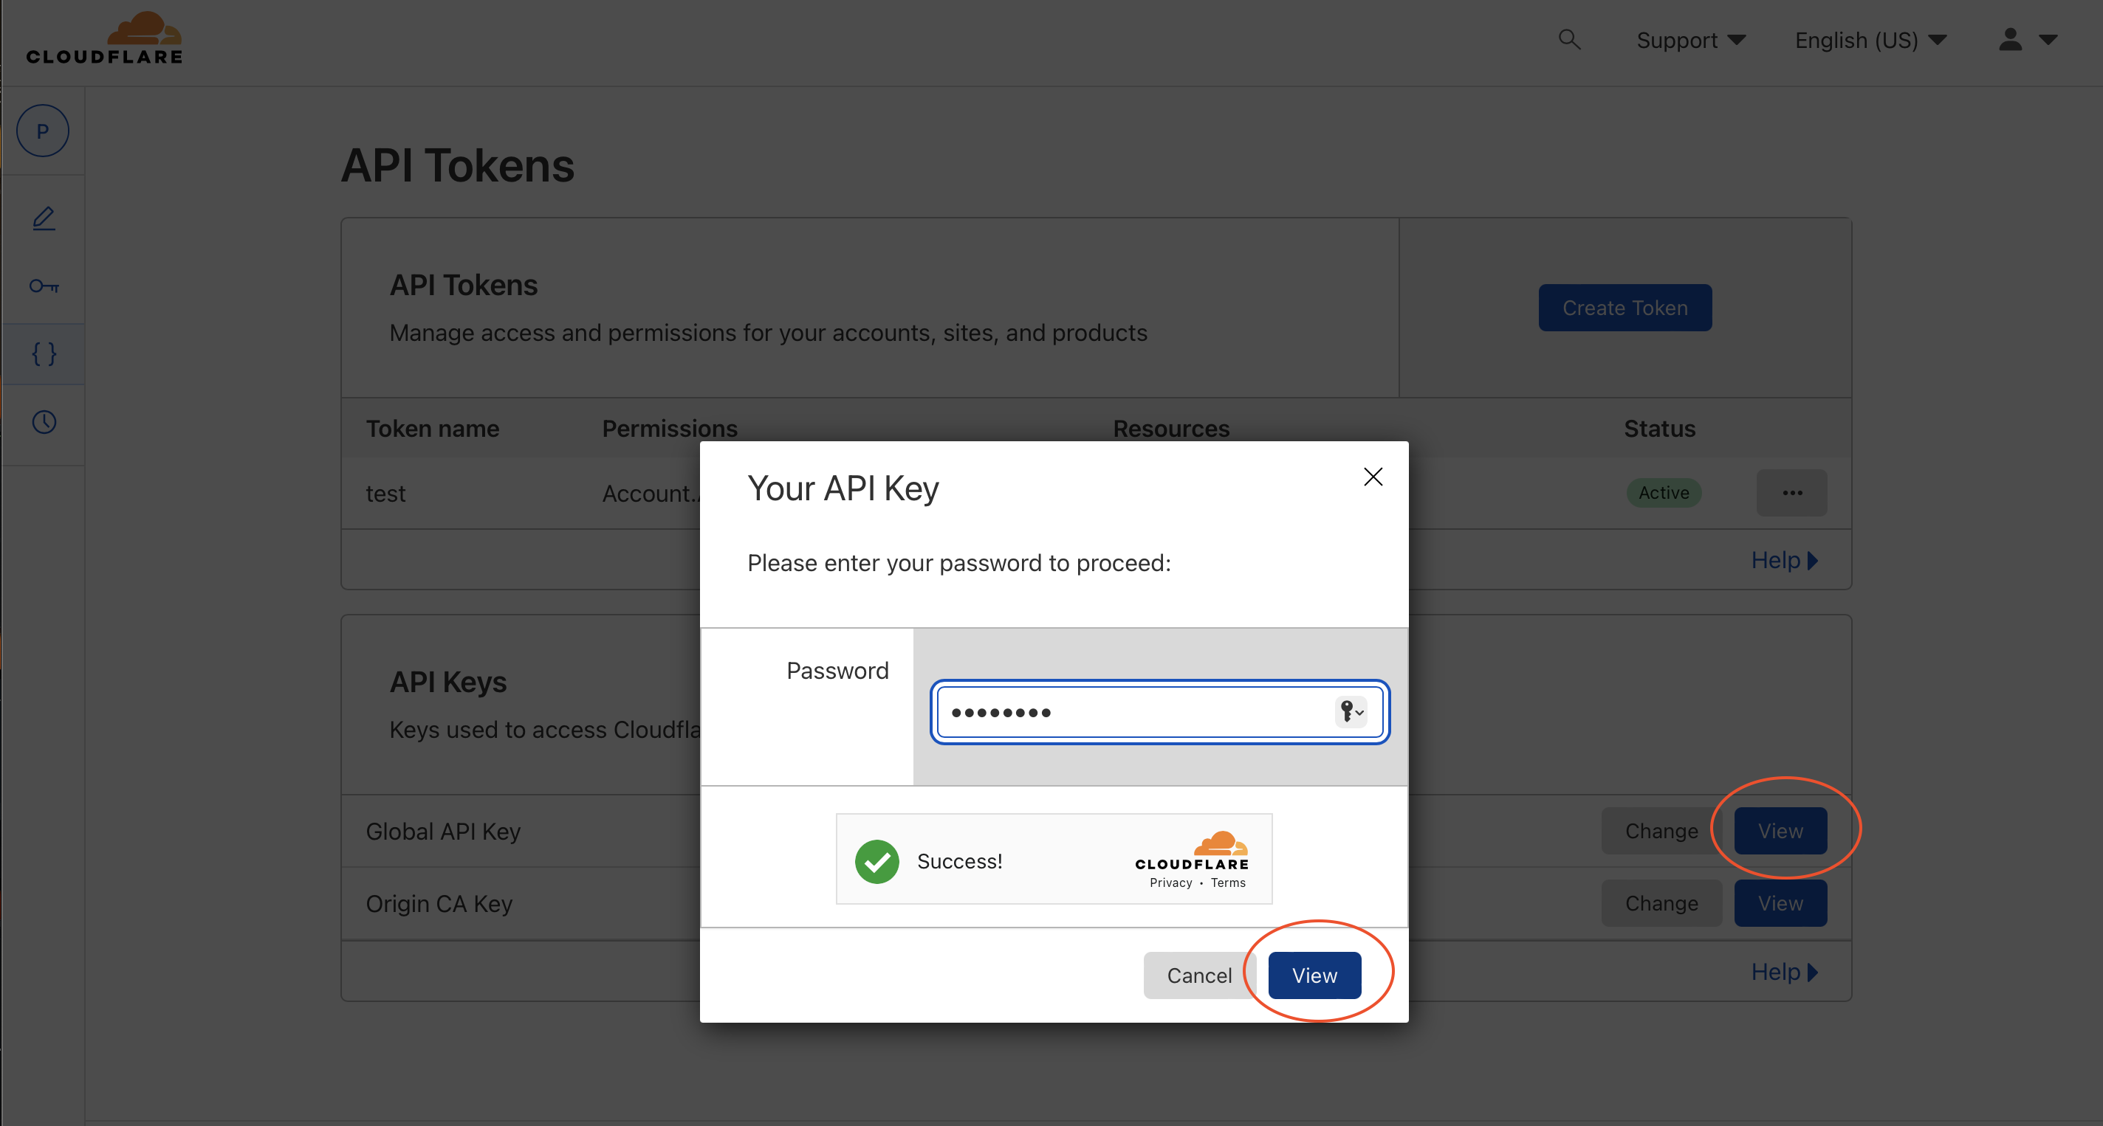2103x1126 pixels.
Task: Focus the Password input field
Action: pos(1135,711)
